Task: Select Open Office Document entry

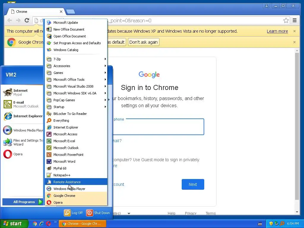Action: (x=76, y=36)
